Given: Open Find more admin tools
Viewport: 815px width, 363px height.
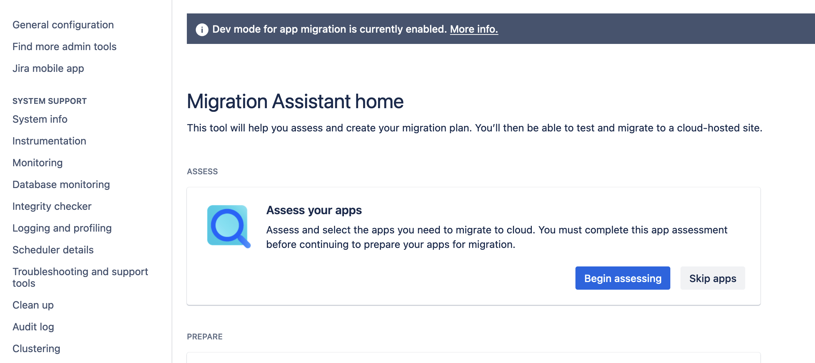Looking at the screenshot, I should pyautogui.click(x=64, y=46).
